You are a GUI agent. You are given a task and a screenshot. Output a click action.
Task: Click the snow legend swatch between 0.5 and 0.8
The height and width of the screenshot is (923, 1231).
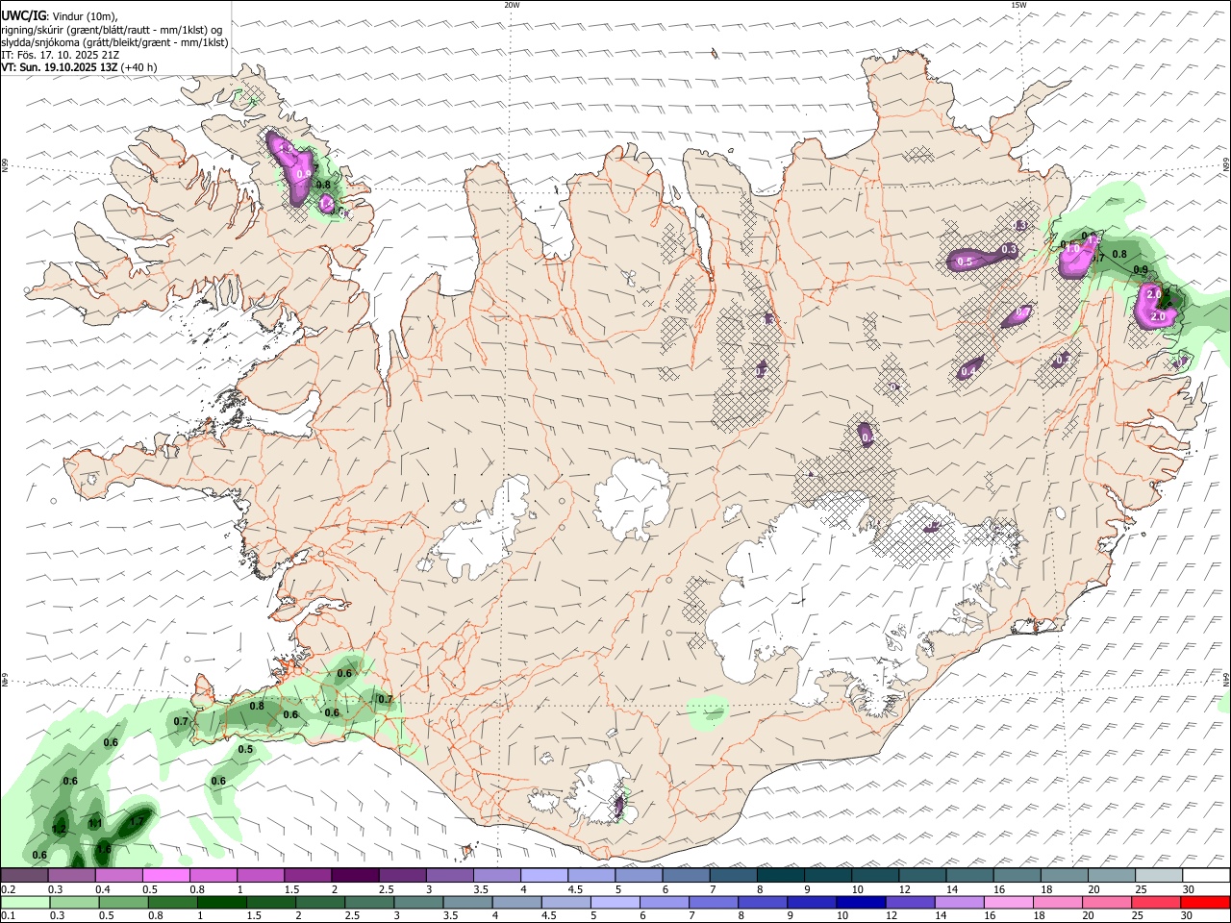coord(165,875)
